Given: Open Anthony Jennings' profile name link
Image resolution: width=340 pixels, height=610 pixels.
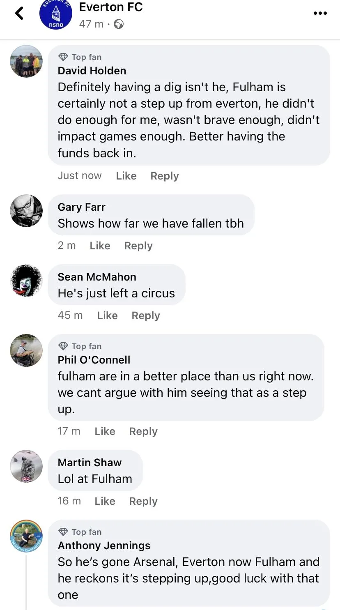Looking at the screenshot, I should [104, 546].
